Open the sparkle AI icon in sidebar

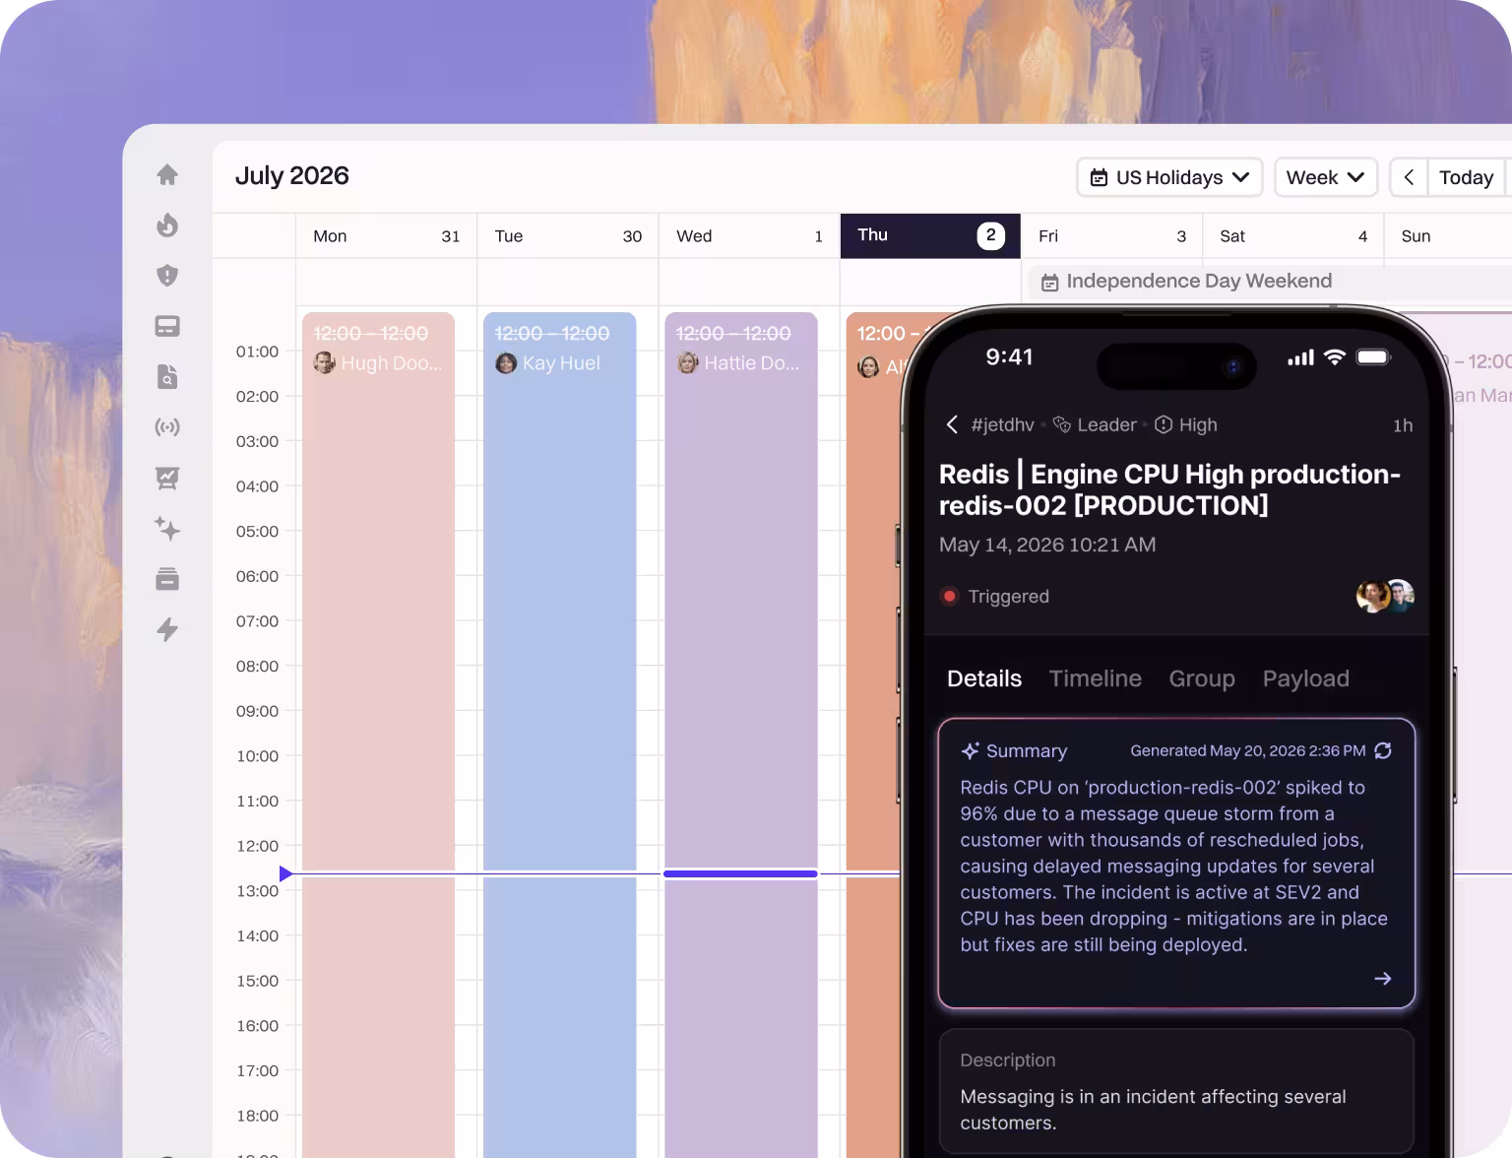(167, 529)
